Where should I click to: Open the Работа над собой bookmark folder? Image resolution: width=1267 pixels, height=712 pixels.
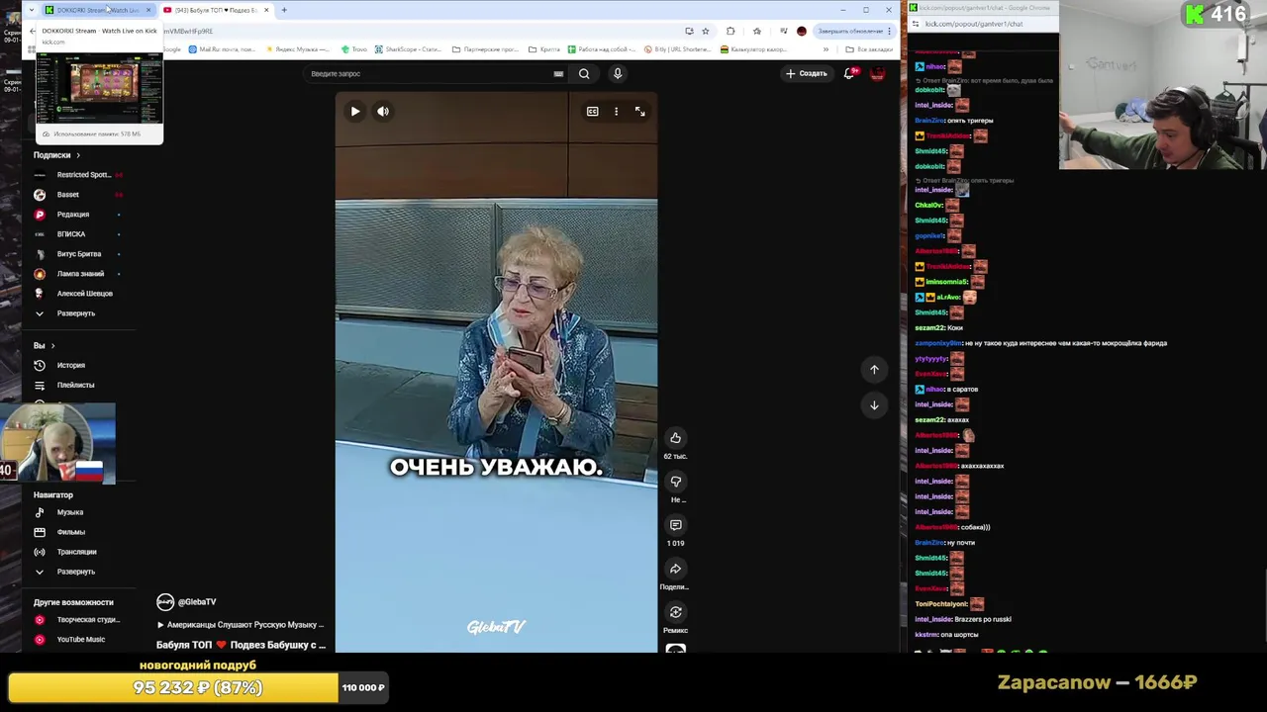pos(603,49)
